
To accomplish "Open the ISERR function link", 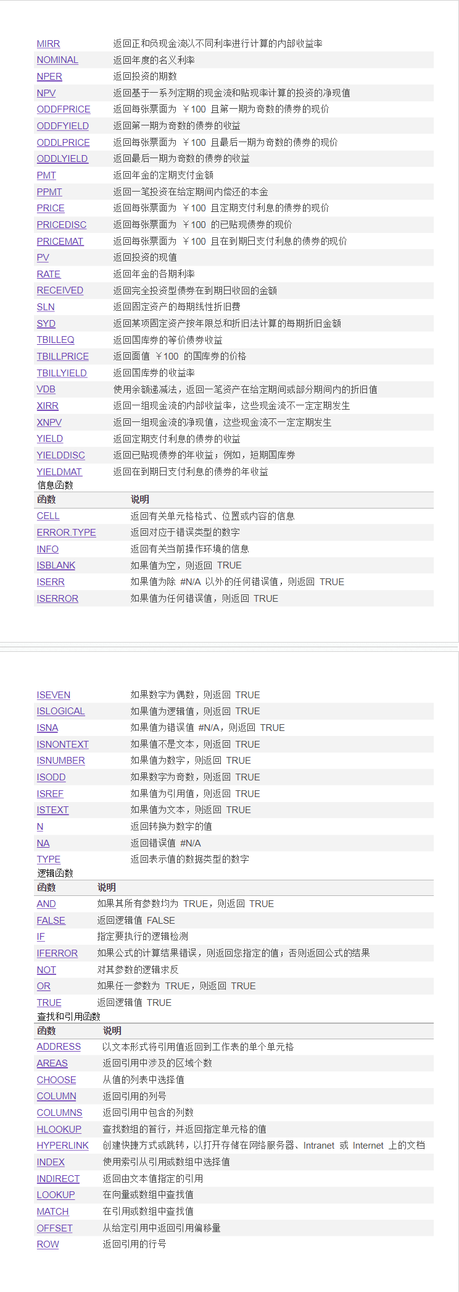I will point(51,582).
